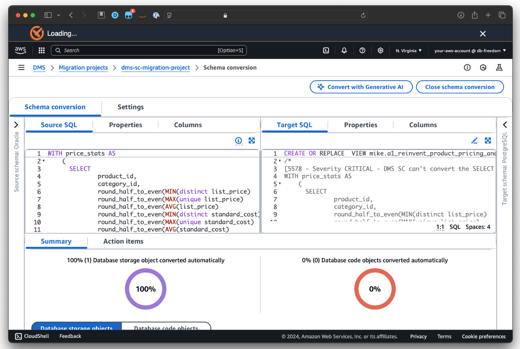Toggle to Database storage objects view
The width and height of the screenshot is (520, 349).
coord(77,328)
